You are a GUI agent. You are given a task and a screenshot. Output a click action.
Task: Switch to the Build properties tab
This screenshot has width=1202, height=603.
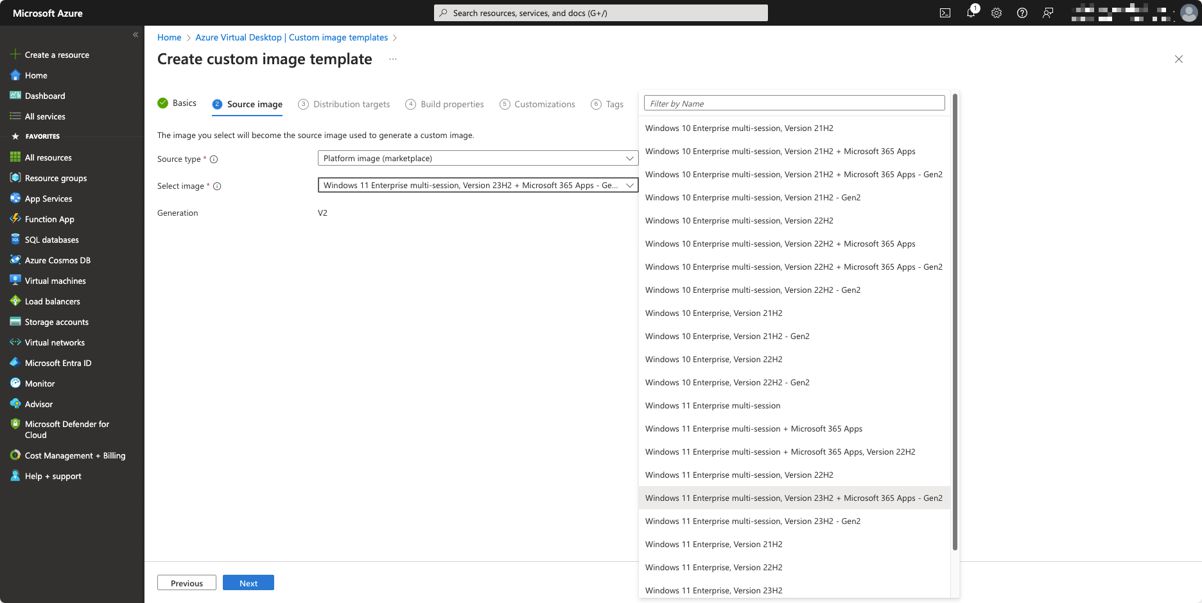click(444, 104)
